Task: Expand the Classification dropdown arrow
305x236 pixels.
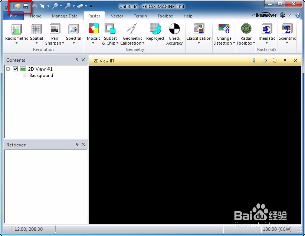Action: pyautogui.click(x=199, y=43)
